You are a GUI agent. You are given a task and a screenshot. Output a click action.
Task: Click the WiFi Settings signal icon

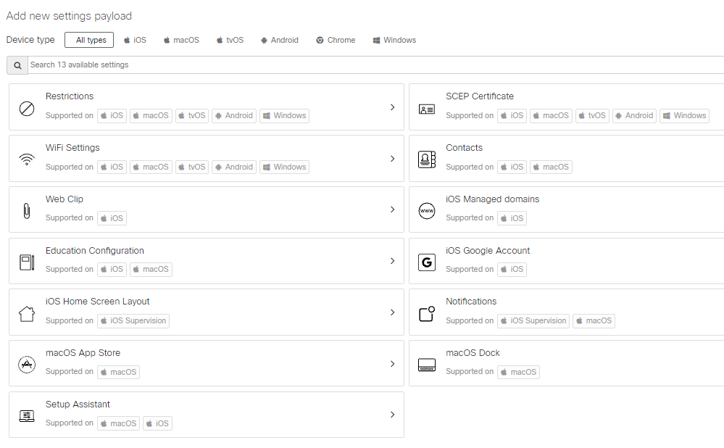(26, 158)
